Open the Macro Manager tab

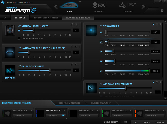click(101, 103)
